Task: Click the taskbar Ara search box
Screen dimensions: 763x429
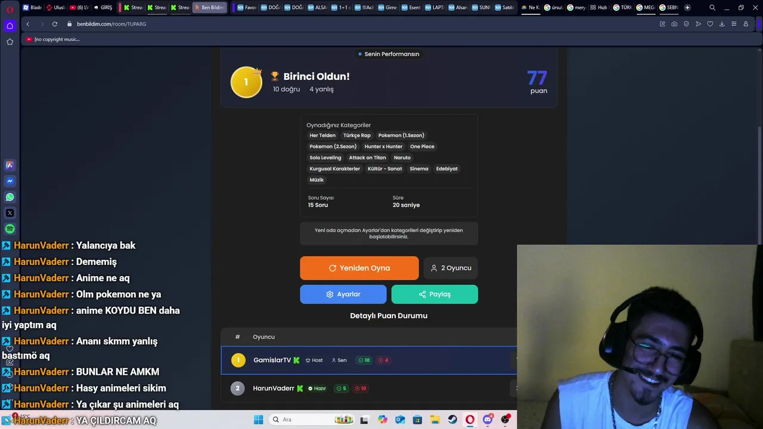Action: tap(312, 419)
